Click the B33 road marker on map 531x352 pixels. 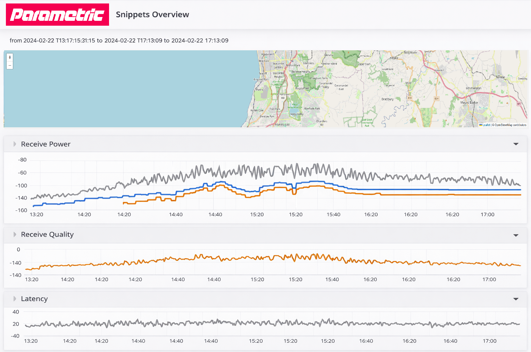(x=409, y=98)
